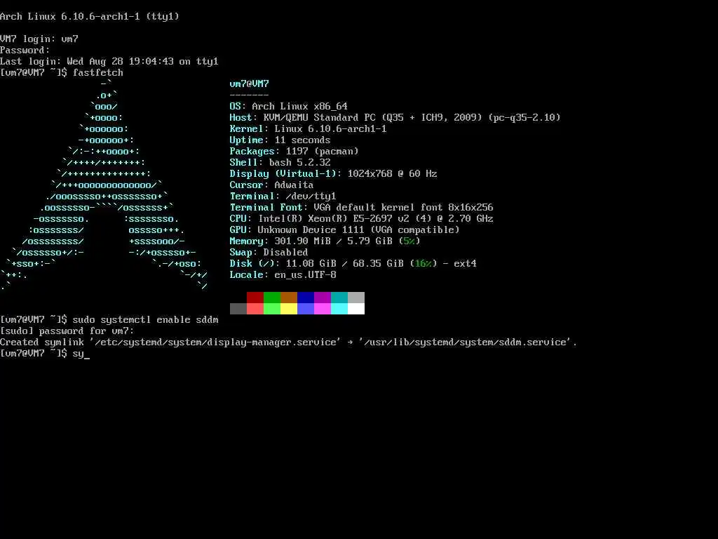Screen dimensions: 718x539
Task: Click the teal color block
Action: tap(339, 298)
